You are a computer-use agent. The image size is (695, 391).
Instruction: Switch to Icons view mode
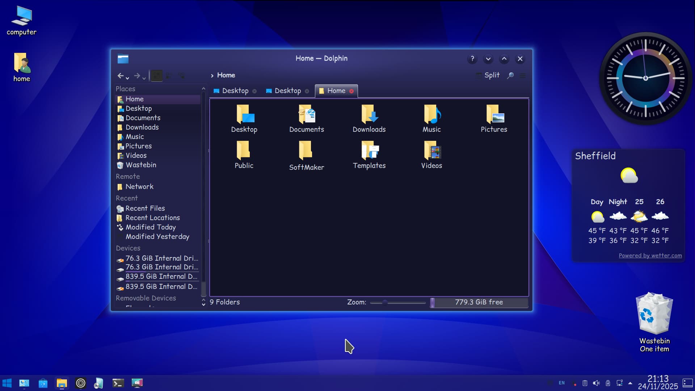point(156,76)
